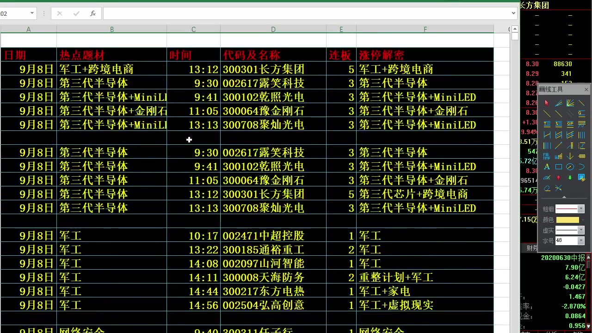
Task: Select the eraser tool in drawing tools
Action: 547,188
